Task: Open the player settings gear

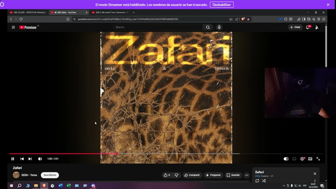Action: [x=302, y=159]
